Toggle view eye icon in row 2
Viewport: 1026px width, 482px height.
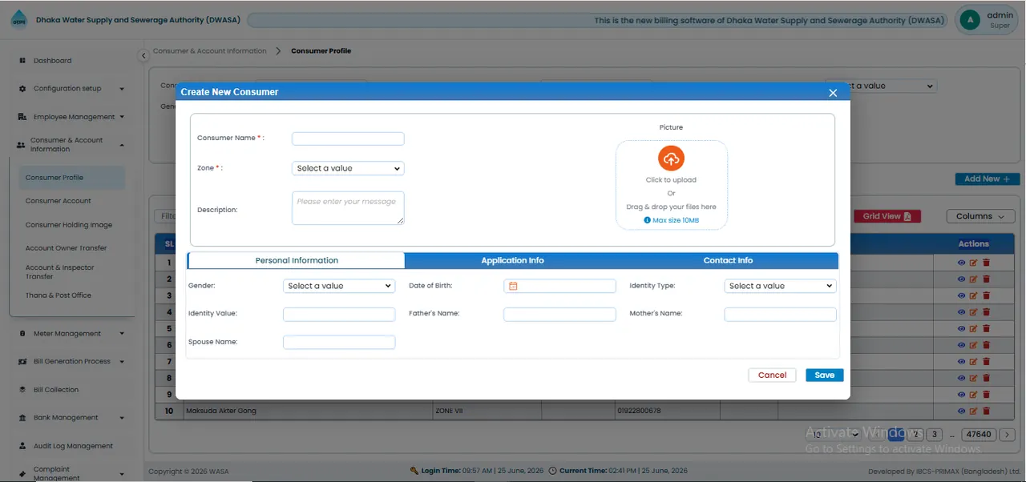pyautogui.click(x=961, y=279)
